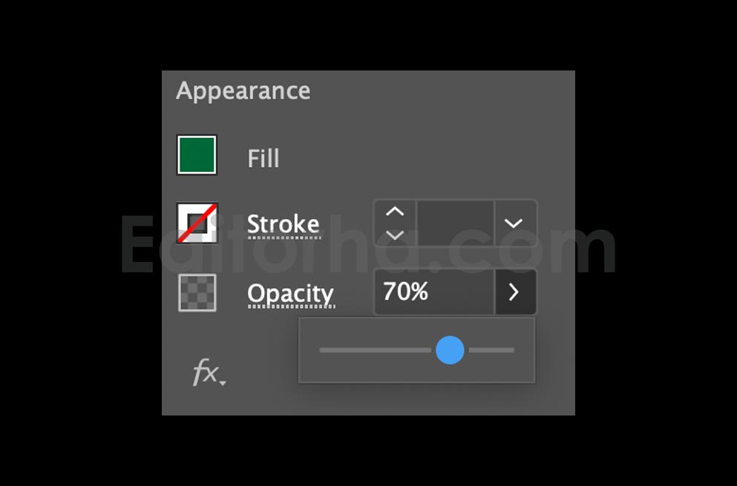
Task: Open Stroke options via underlined Stroke label
Action: 284,224
